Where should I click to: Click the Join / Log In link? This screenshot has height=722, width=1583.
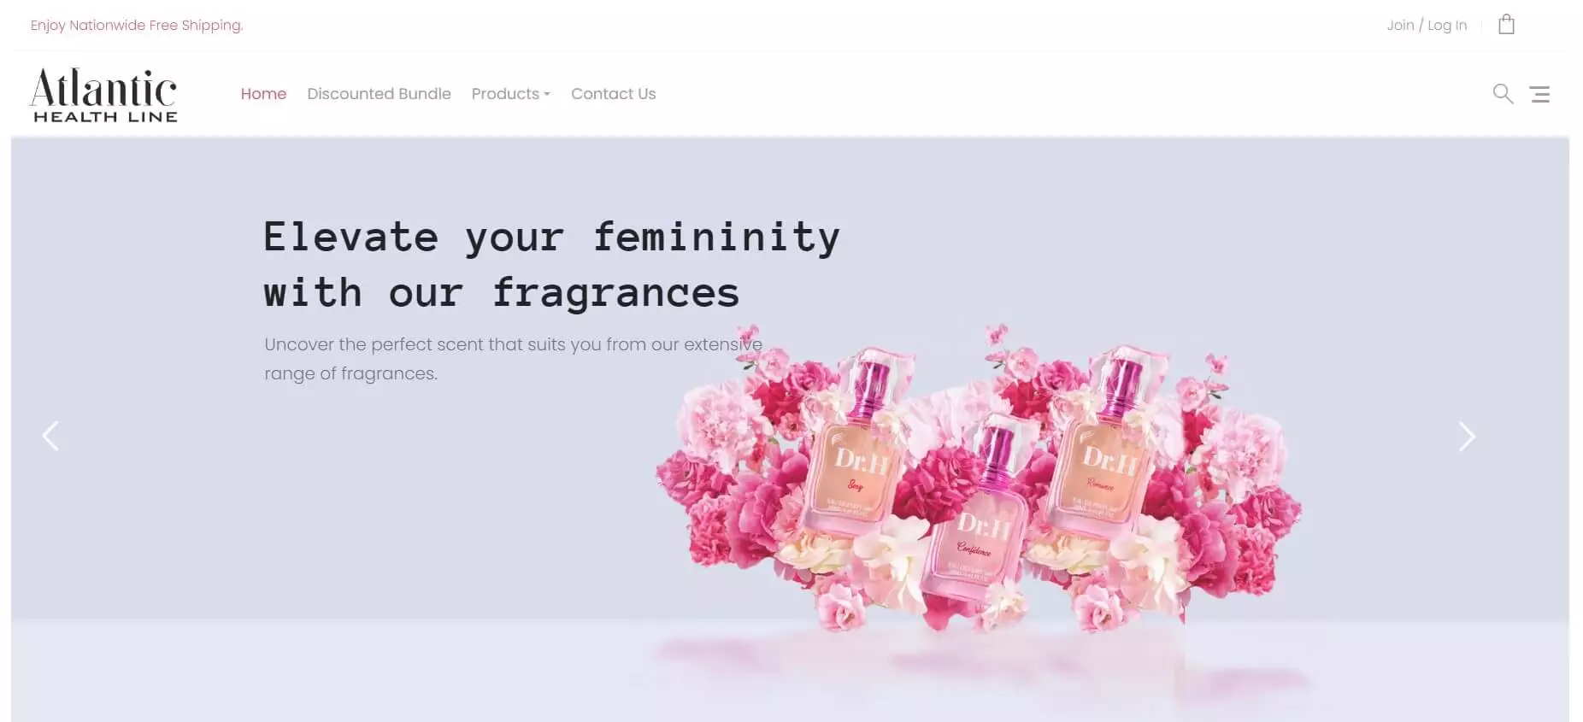(x=1427, y=26)
